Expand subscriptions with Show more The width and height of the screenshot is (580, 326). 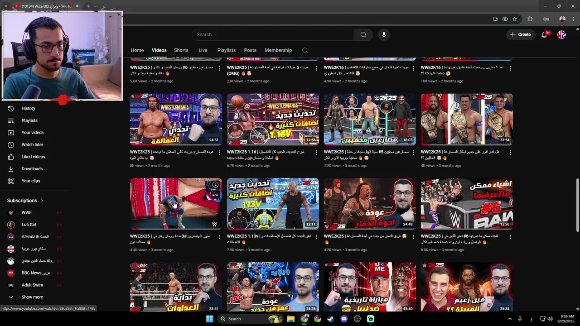click(x=32, y=297)
